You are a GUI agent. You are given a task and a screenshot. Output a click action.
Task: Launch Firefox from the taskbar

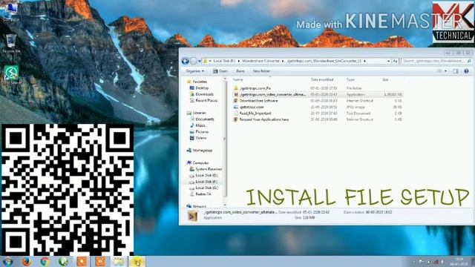pos(27,262)
